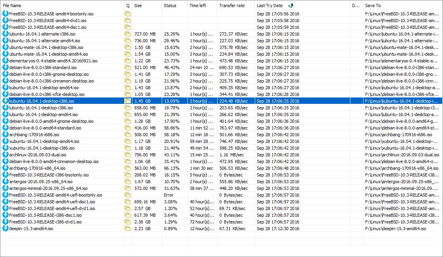Click the Sep 28 17:12:30 2016 date cell
Screen dimensions: 443x257
pyautogui.click(x=278, y=229)
